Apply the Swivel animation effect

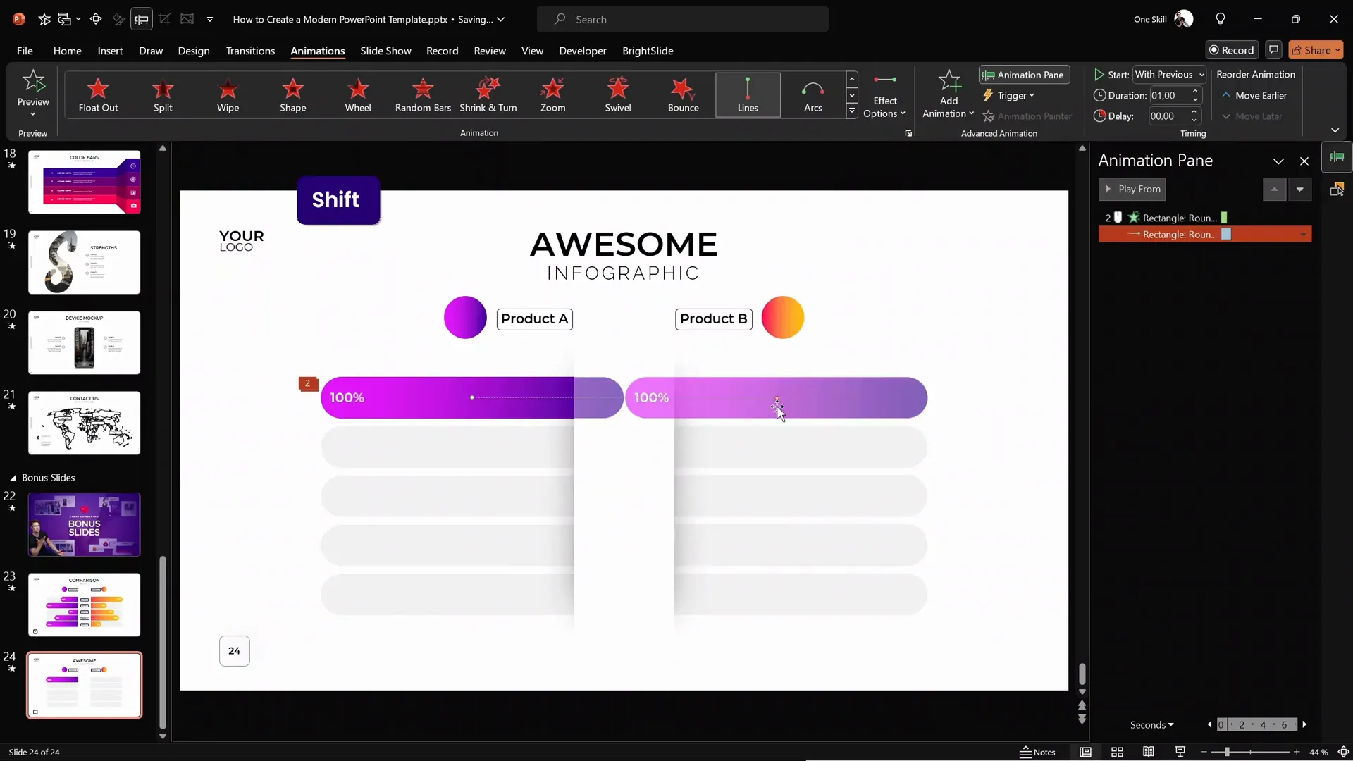point(617,94)
